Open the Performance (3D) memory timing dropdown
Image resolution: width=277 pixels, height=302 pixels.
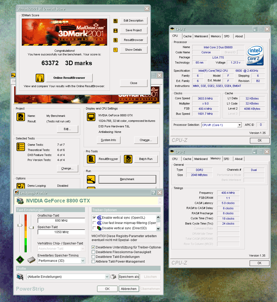pyautogui.click(x=83, y=261)
